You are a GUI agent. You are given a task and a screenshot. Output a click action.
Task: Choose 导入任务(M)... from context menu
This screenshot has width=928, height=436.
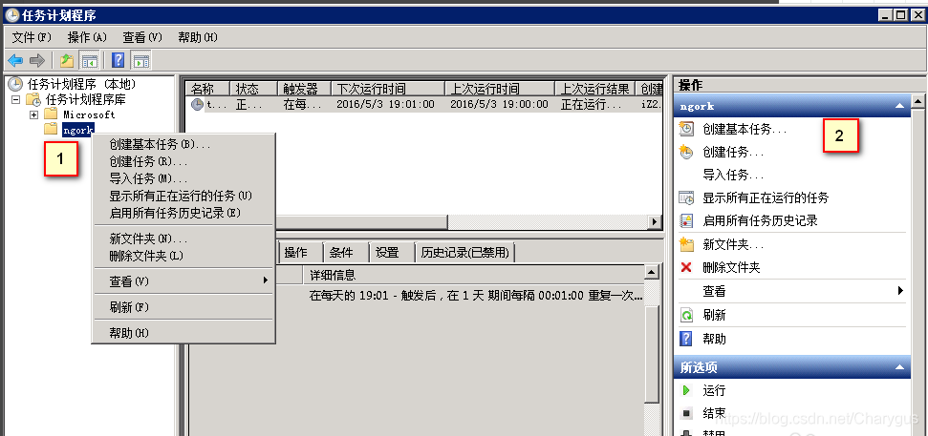pyautogui.click(x=183, y=178)
